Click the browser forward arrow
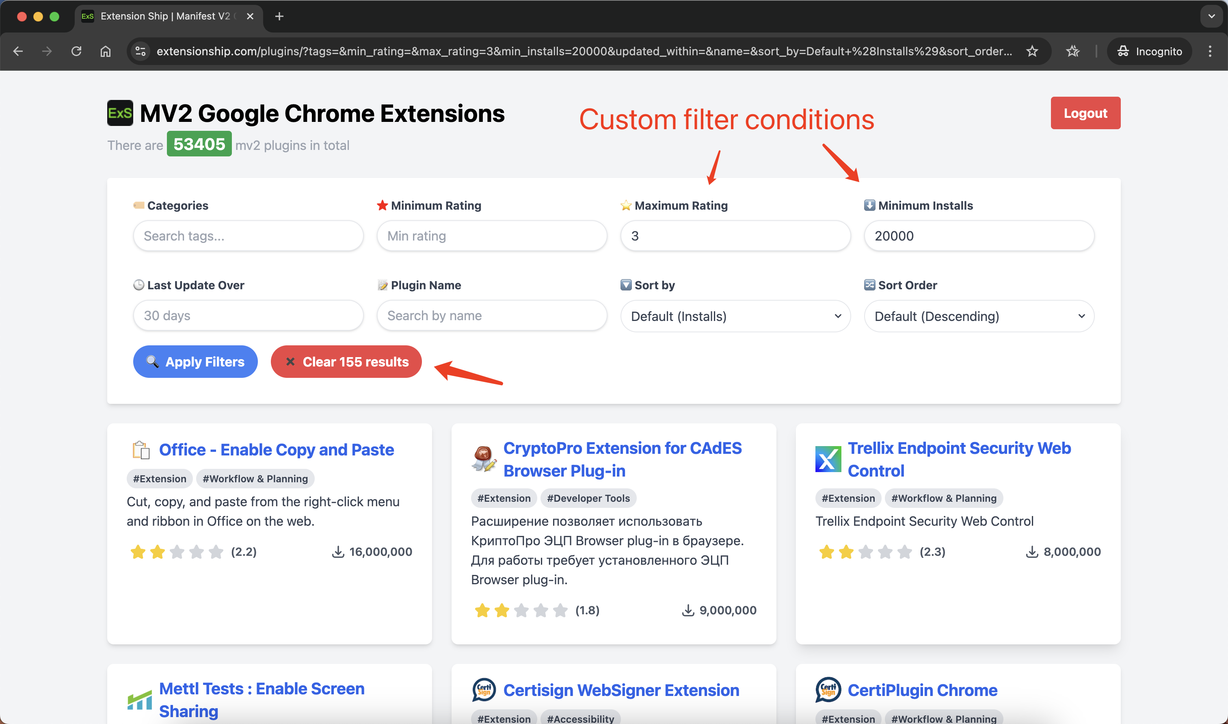 coord(47,51)
